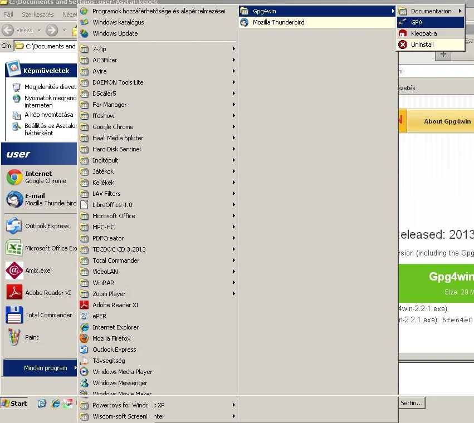Click the Mozilla Thunderbird E-mail icon

pos(14,199)
